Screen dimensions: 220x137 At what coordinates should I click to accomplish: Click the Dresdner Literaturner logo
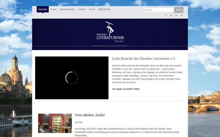[x=110, y=32]
